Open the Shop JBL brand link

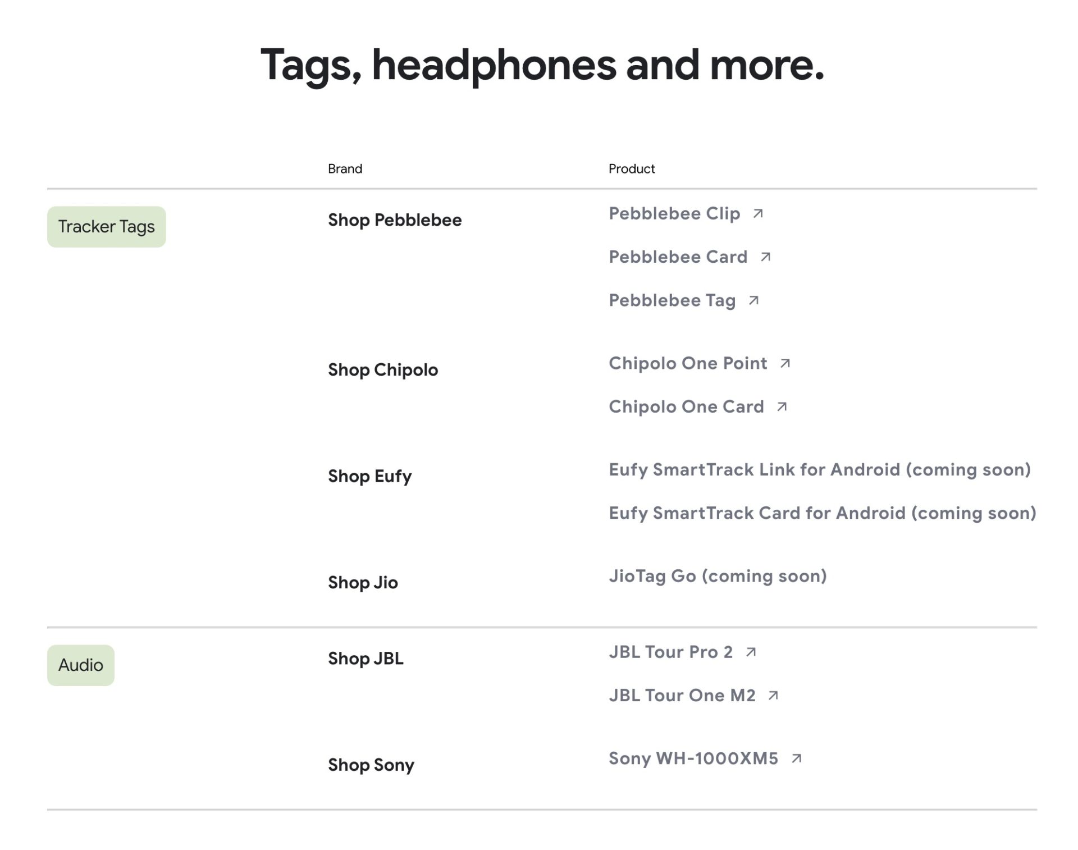(x=366, y=659)
